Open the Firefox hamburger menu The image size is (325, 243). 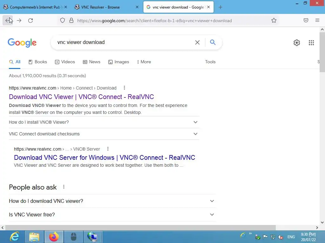pos(317,21)
